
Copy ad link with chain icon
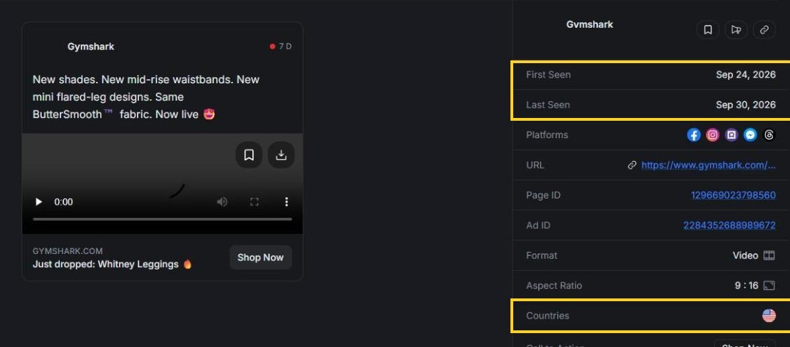[x=764, y=30]
